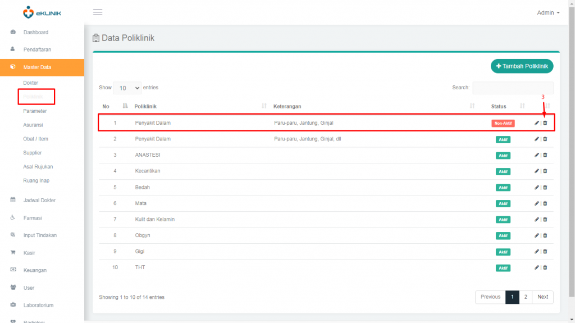575x323 pixels.
Task: Delete the Kulit dan Kelamin row
Action: (x=545, y=220)
